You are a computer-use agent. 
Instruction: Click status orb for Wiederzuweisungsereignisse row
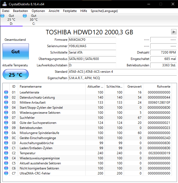[6, 158]
